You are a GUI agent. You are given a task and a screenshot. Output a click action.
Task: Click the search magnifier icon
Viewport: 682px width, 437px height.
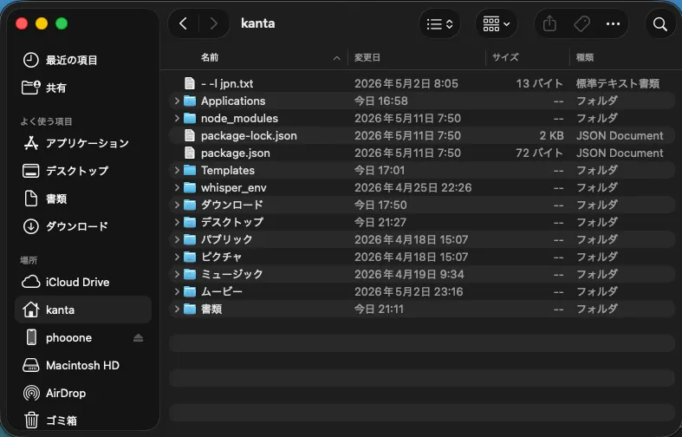[x=659, y=24]
